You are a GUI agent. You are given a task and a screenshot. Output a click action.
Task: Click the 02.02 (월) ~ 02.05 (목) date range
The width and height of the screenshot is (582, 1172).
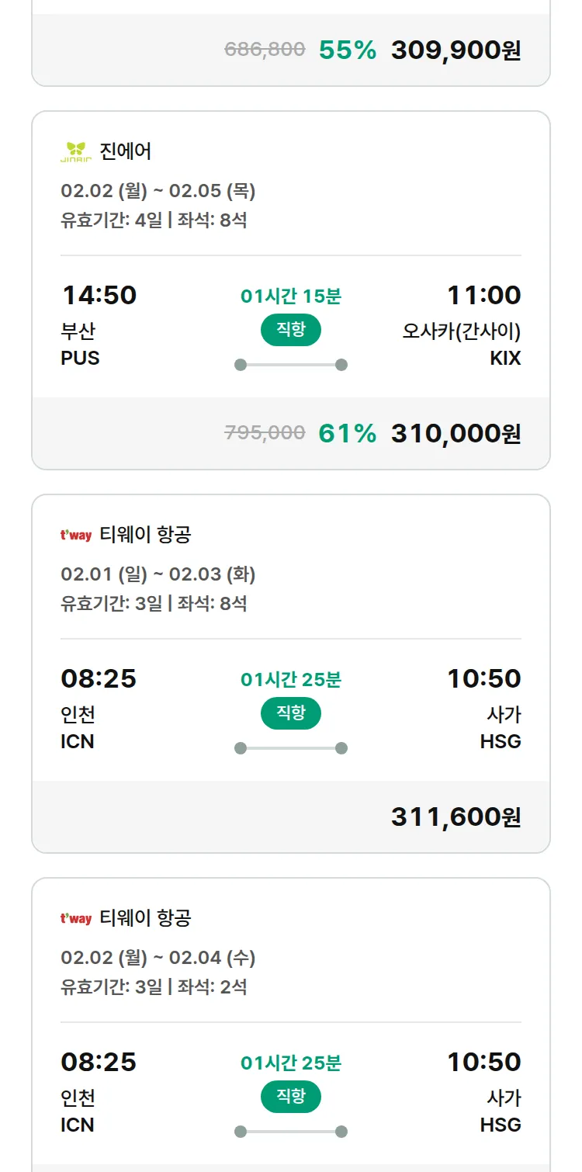(x=158, y=191)
